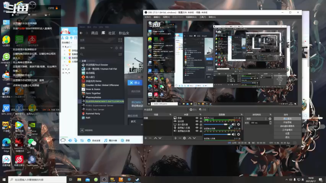Screen dimensions: 326x183
Task: Click Windows taskbar search box
Action: click(x=37, y=180)
